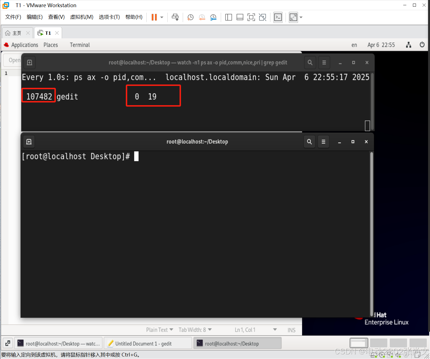Maximize the root@localhost Desktop terminal
Image resolution: width=430 pixels, height=359 pixels.
point(353,142)
